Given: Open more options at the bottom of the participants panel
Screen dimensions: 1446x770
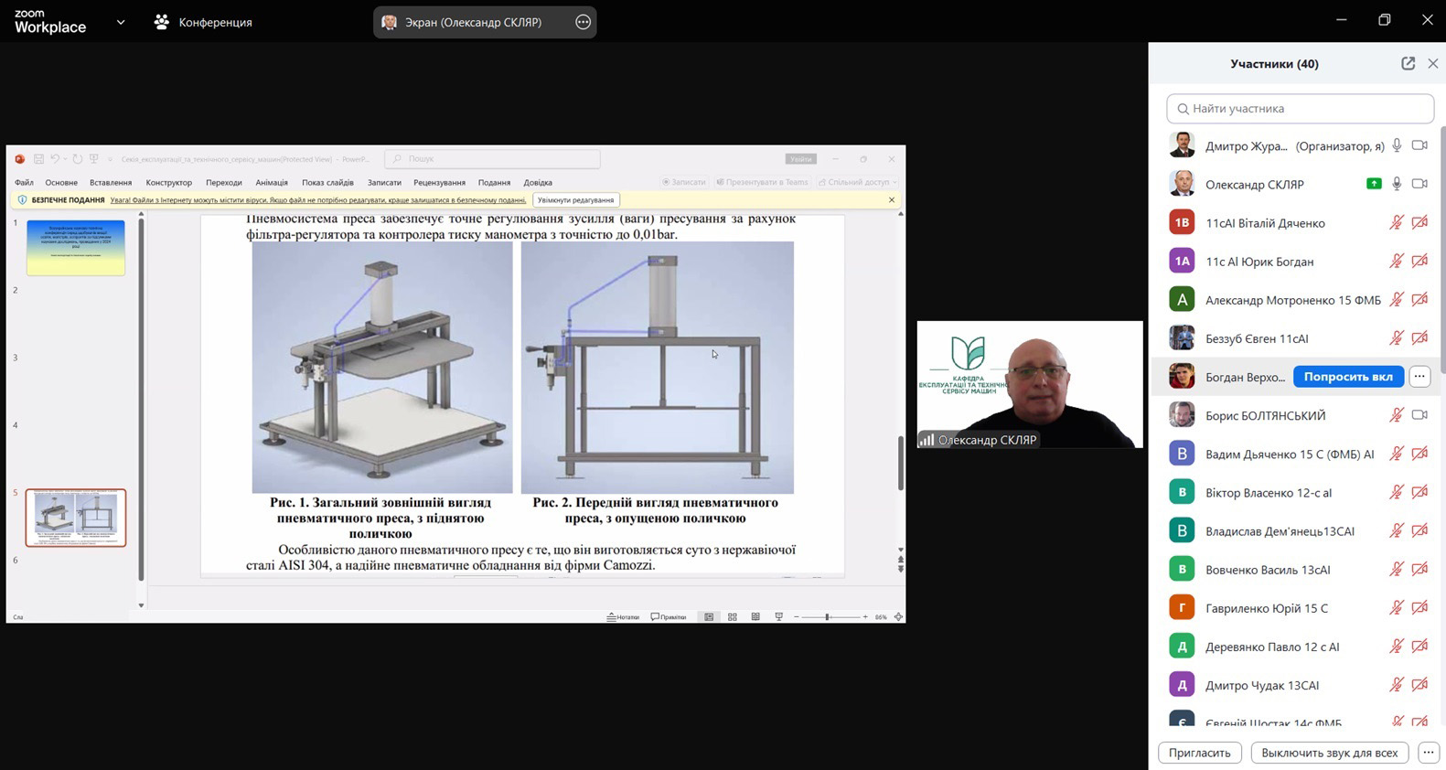Looking at the screenshot, I should click(1428, 753).
